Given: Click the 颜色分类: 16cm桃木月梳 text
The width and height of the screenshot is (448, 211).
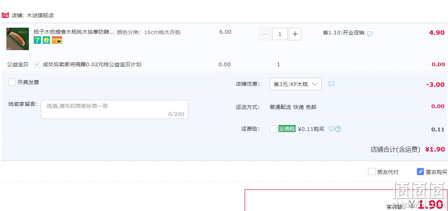Looking at the screenshot, I should click(149, 32).
